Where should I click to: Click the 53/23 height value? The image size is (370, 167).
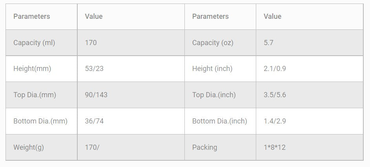(x=94, y=69)
